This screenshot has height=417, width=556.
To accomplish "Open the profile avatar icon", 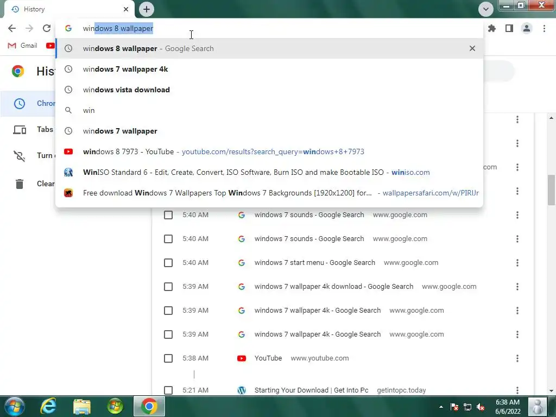I will pos(527,28).
